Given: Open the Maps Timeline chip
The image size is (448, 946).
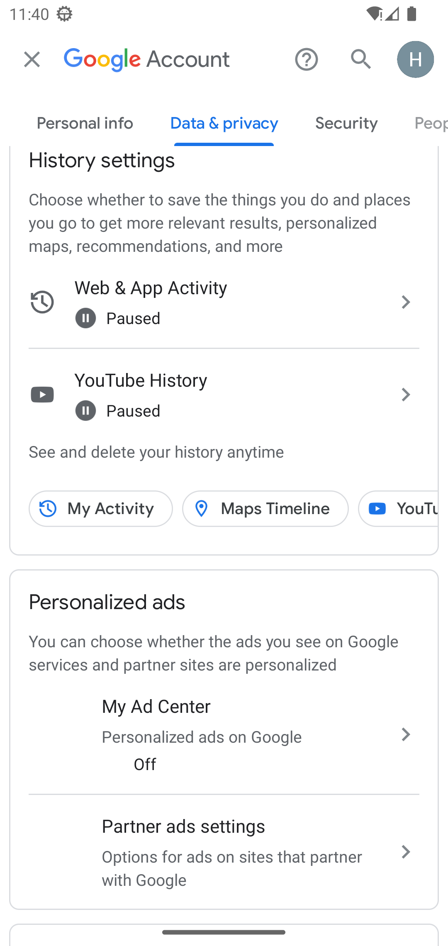Looking at the screenshot, I should 265,509.
